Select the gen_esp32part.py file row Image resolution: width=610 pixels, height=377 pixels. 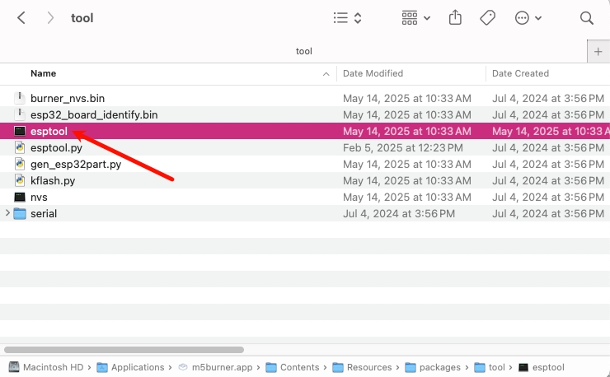pos(305,165)
